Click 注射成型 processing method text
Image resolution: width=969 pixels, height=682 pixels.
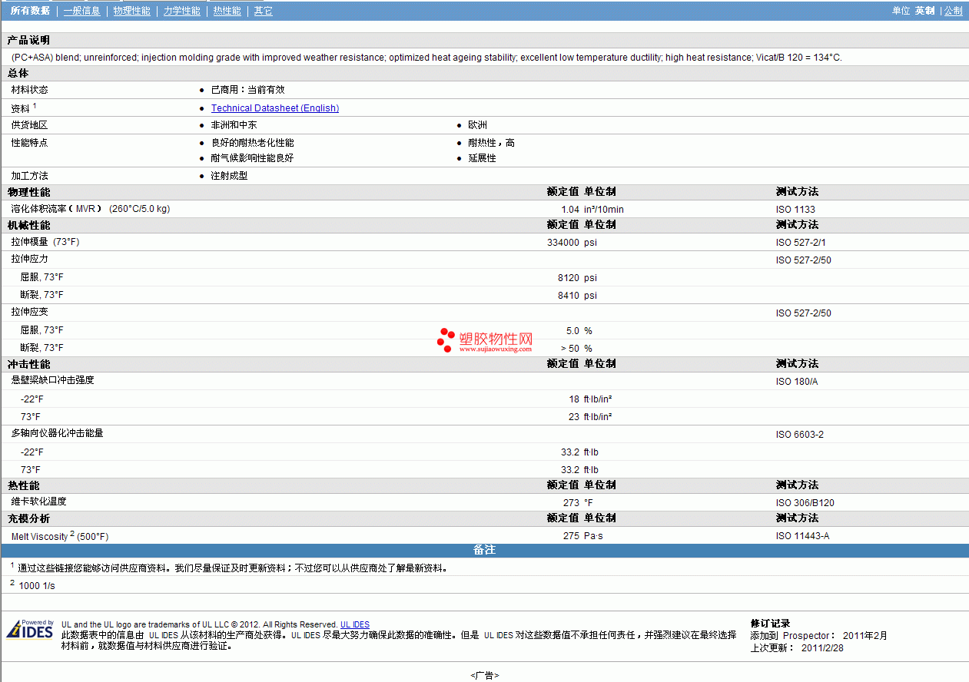pos(229,176)
